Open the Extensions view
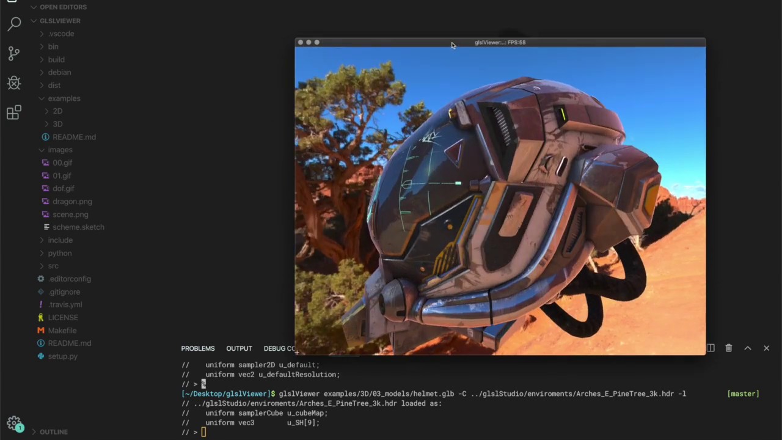Viewport: 782px width, 440px height. pos(14,112)
